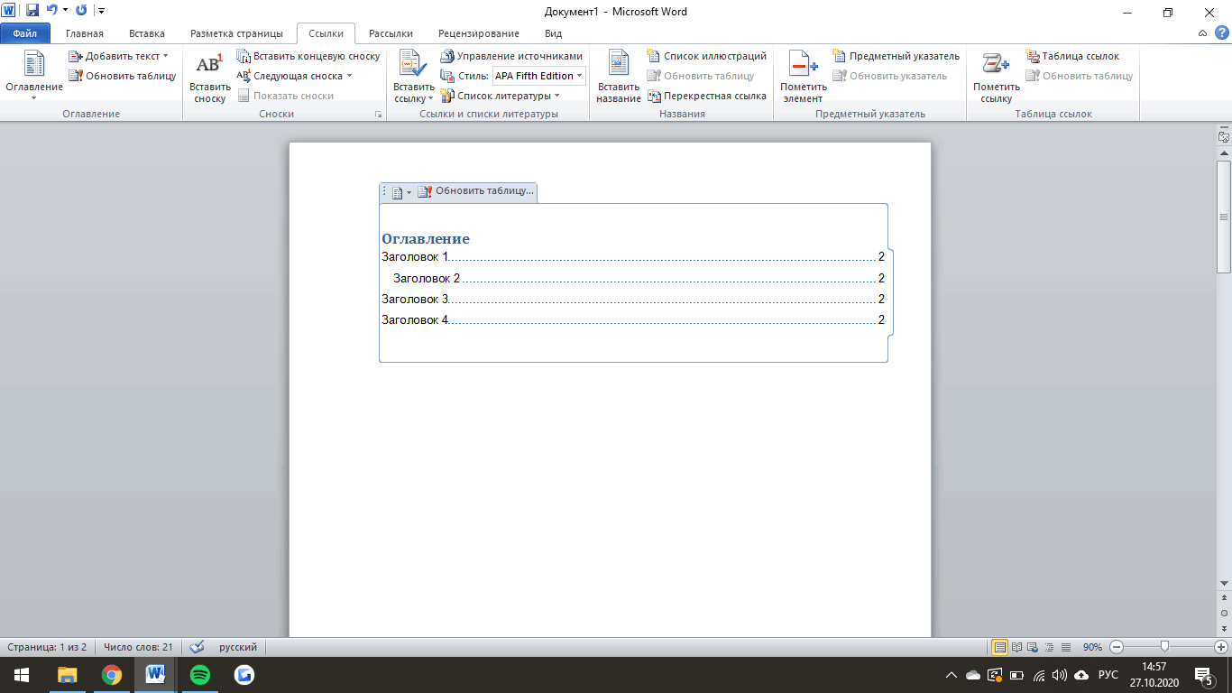Click Заголовок 3 entry in table of contents
Viewport: 1232px width, 693px height.
415,299
